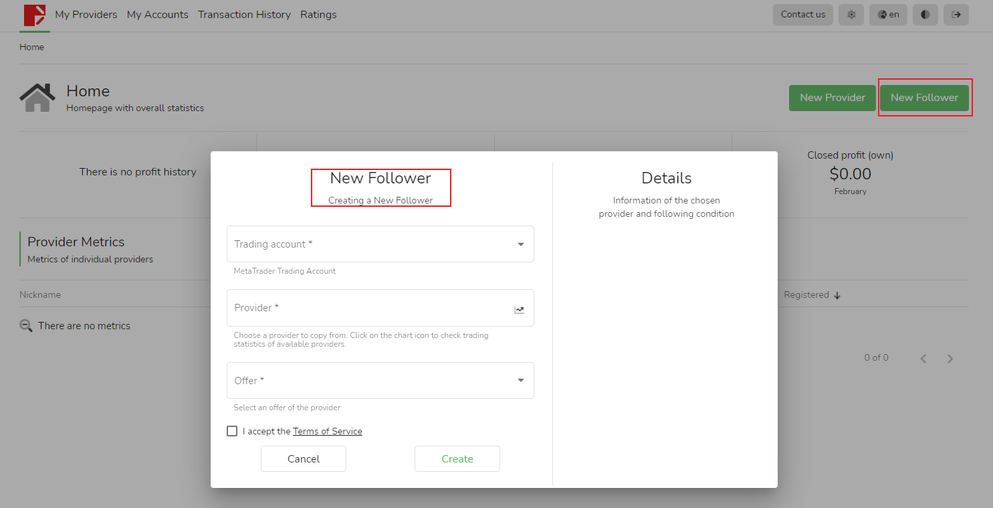The height and width of the screenshot is (508, 993).
Task: Toggle dark mode contrast icon
Action: click(x=925, y=15)
